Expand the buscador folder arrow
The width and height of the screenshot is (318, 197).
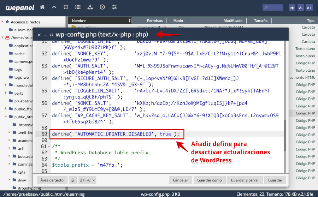point(9,156)
